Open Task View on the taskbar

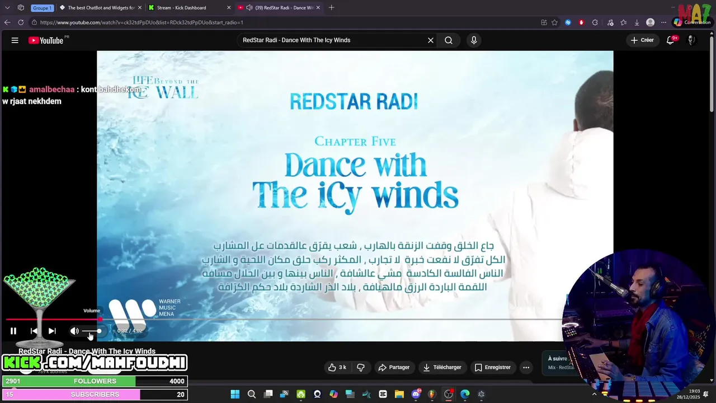[x=268, y=394]
